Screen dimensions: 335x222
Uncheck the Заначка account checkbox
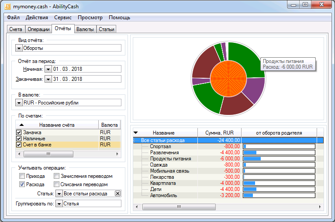[x=19, y=132]
